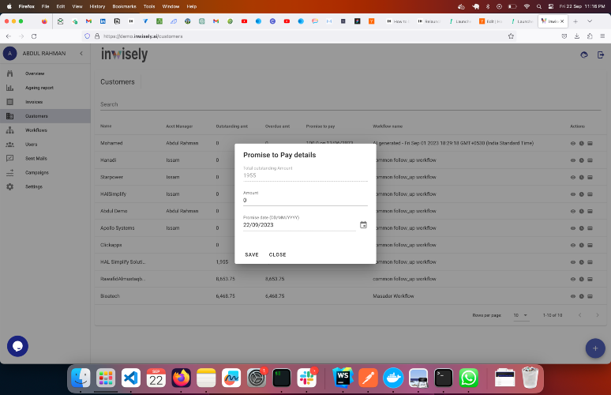Viewport: 611px width, 395px height.
Task: Open WhatsApp from the dock
Action: point(468,378)
